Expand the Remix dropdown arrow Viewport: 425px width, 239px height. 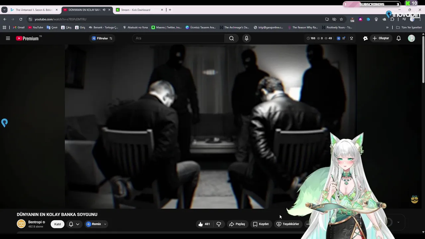pos(105,224)
